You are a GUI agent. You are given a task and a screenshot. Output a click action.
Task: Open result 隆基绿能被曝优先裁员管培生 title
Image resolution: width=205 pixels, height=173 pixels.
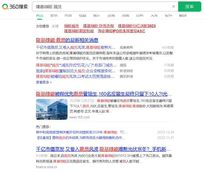[104, 94]
